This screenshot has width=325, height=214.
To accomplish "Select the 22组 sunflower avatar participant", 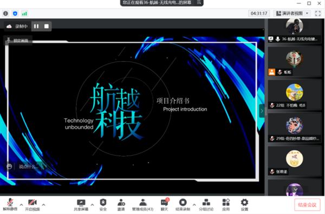I will pos(294,95).
